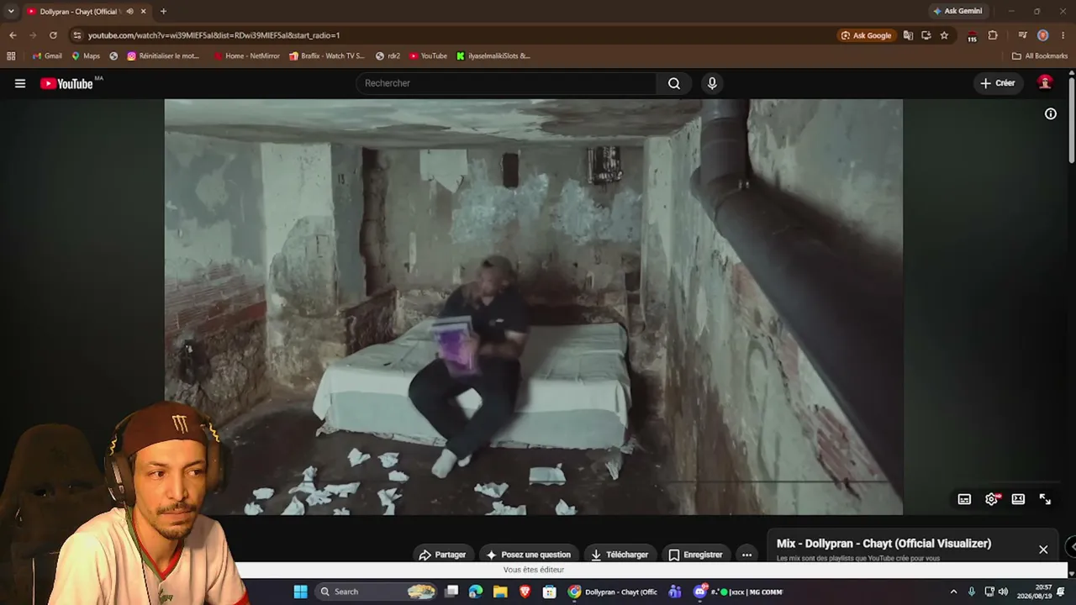Close the Dollypran - Chayt tab
Viewport: 1076px width, 605px height.
point(143,12)
